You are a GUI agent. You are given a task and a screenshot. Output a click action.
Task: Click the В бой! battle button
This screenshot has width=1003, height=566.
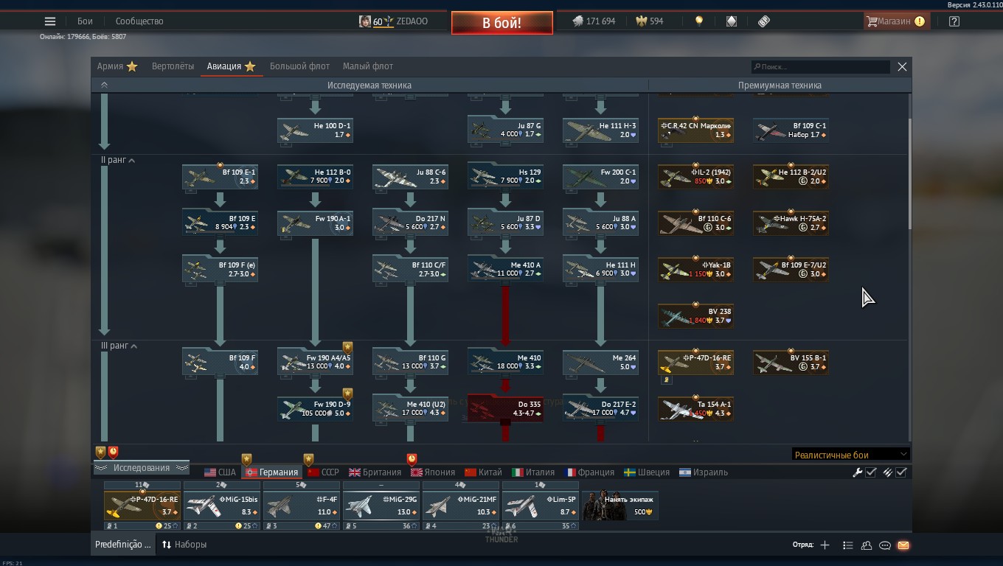click(x=502, y=23)
